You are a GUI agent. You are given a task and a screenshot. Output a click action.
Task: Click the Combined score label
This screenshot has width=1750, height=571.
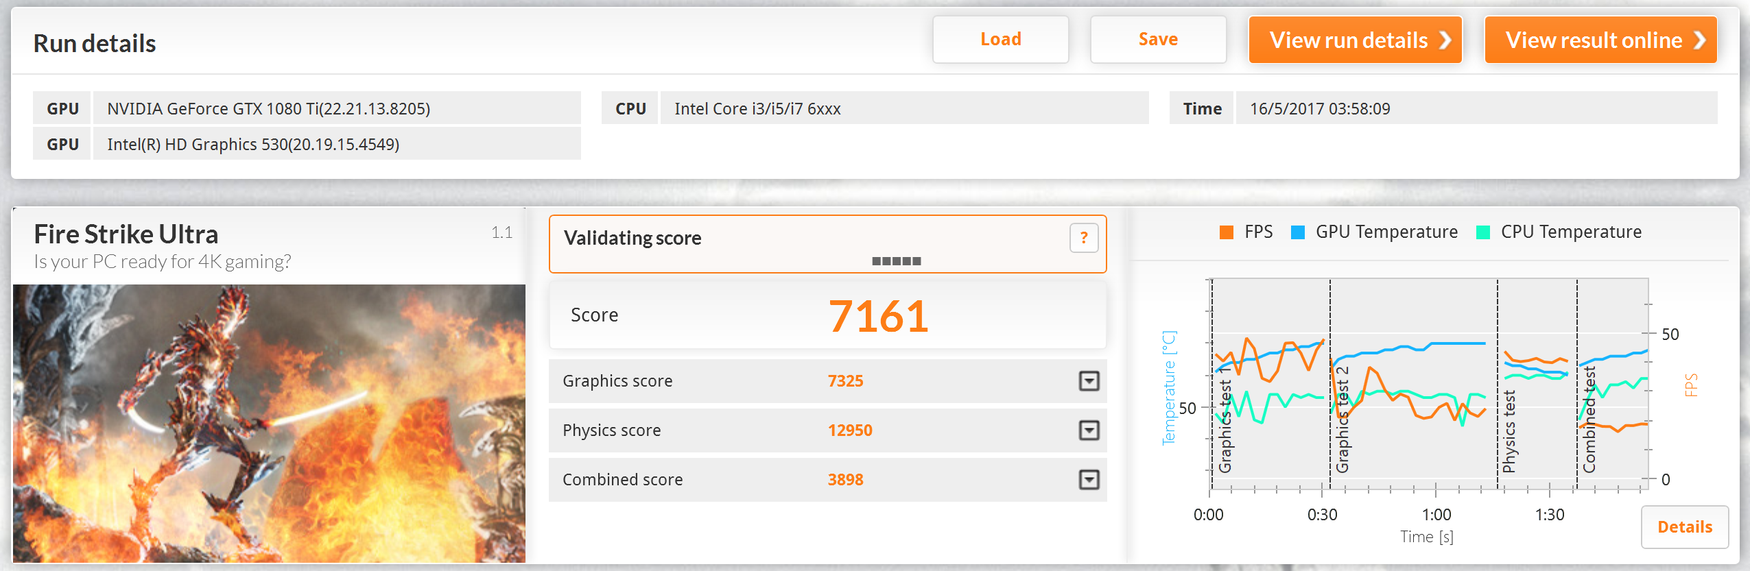coord(623,480)
